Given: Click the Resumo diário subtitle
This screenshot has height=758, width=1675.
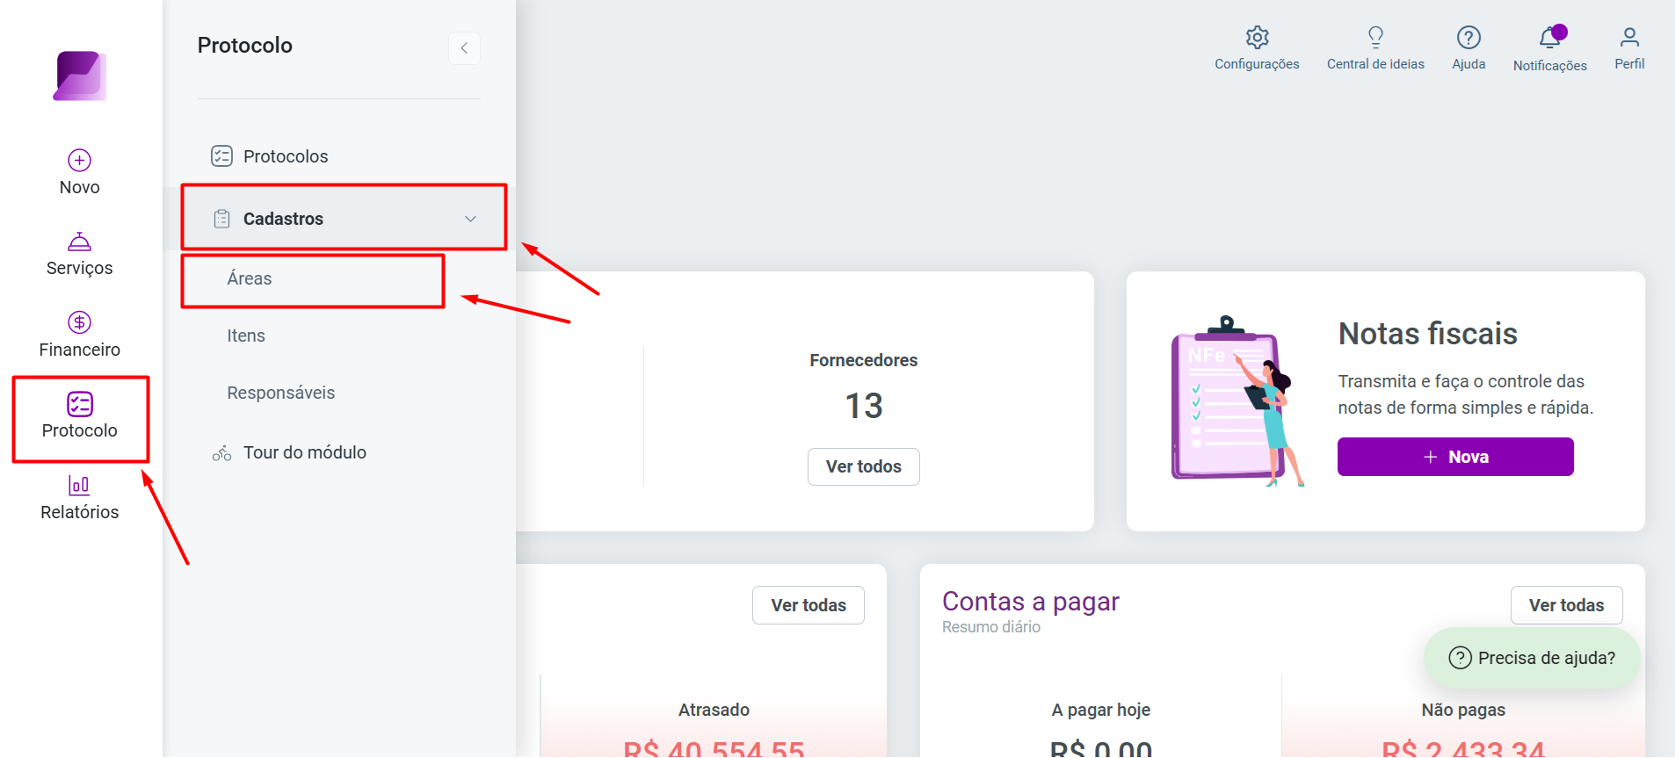Looking at the screenshot, I should (x=991, y=627).
